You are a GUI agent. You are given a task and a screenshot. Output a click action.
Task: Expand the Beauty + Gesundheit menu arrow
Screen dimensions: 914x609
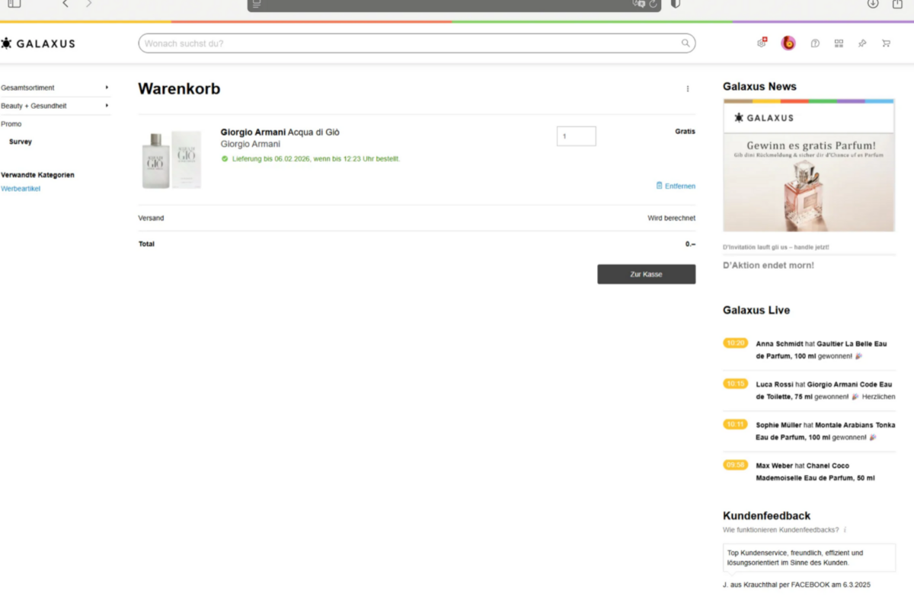tap(107, 106)
